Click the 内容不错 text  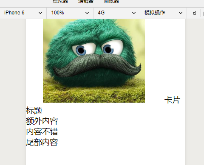(x=42, y=131)
